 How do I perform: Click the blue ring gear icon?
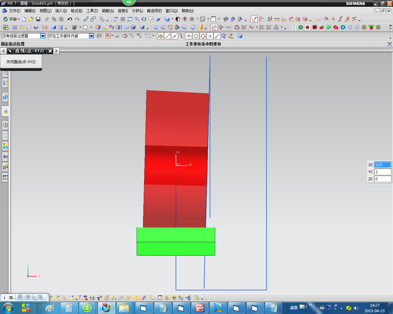tap(343, 27)
